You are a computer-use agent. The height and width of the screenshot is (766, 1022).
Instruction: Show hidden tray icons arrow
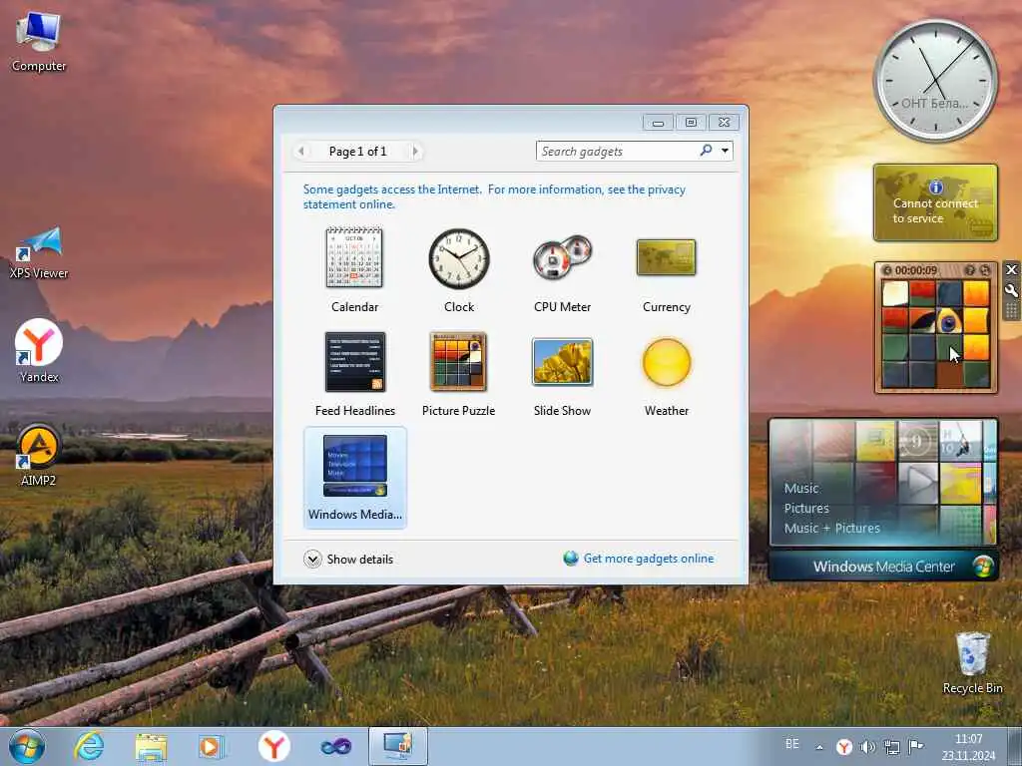(819, 747)
